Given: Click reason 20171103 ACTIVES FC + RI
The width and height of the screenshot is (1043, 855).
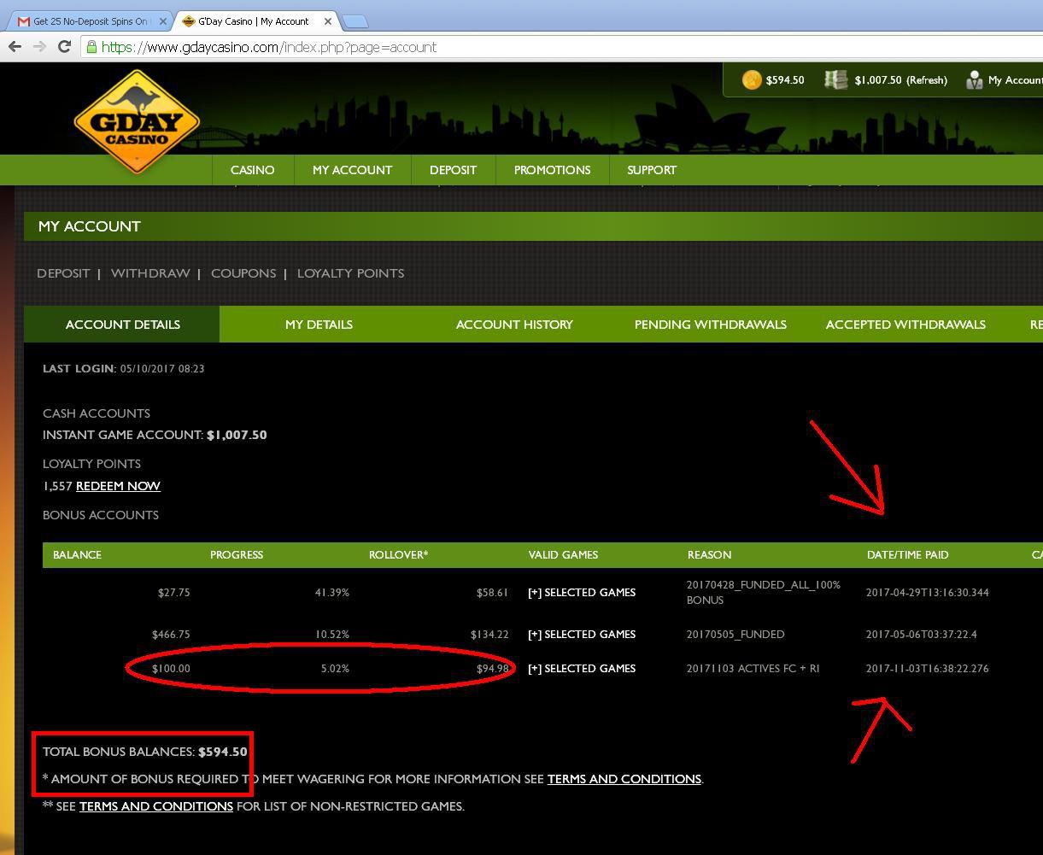Looking at the screenshot, I should 753,669.
